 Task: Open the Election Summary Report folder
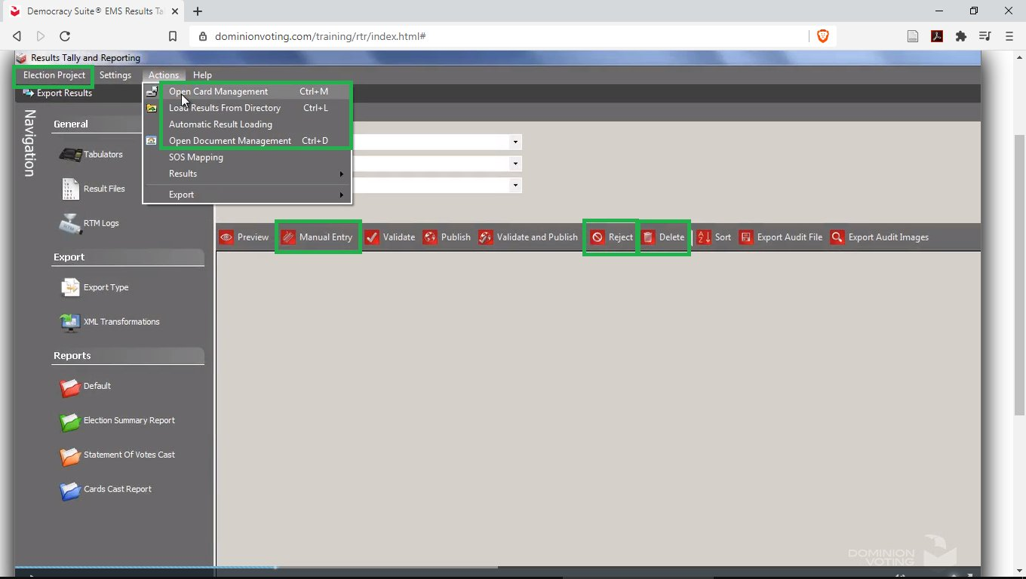pyautogui.click(x=70, y=421)
